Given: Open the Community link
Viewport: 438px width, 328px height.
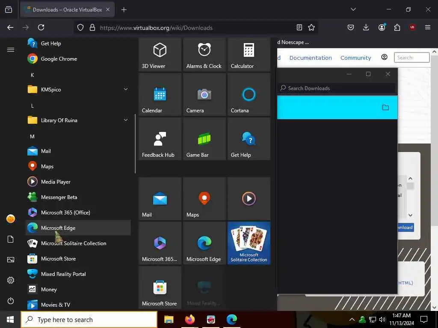Looking at the screenshot, I should tap(355, 58).
